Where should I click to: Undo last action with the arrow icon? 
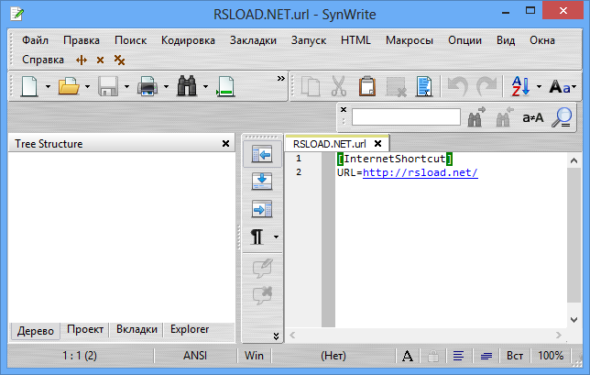point(457,86)
